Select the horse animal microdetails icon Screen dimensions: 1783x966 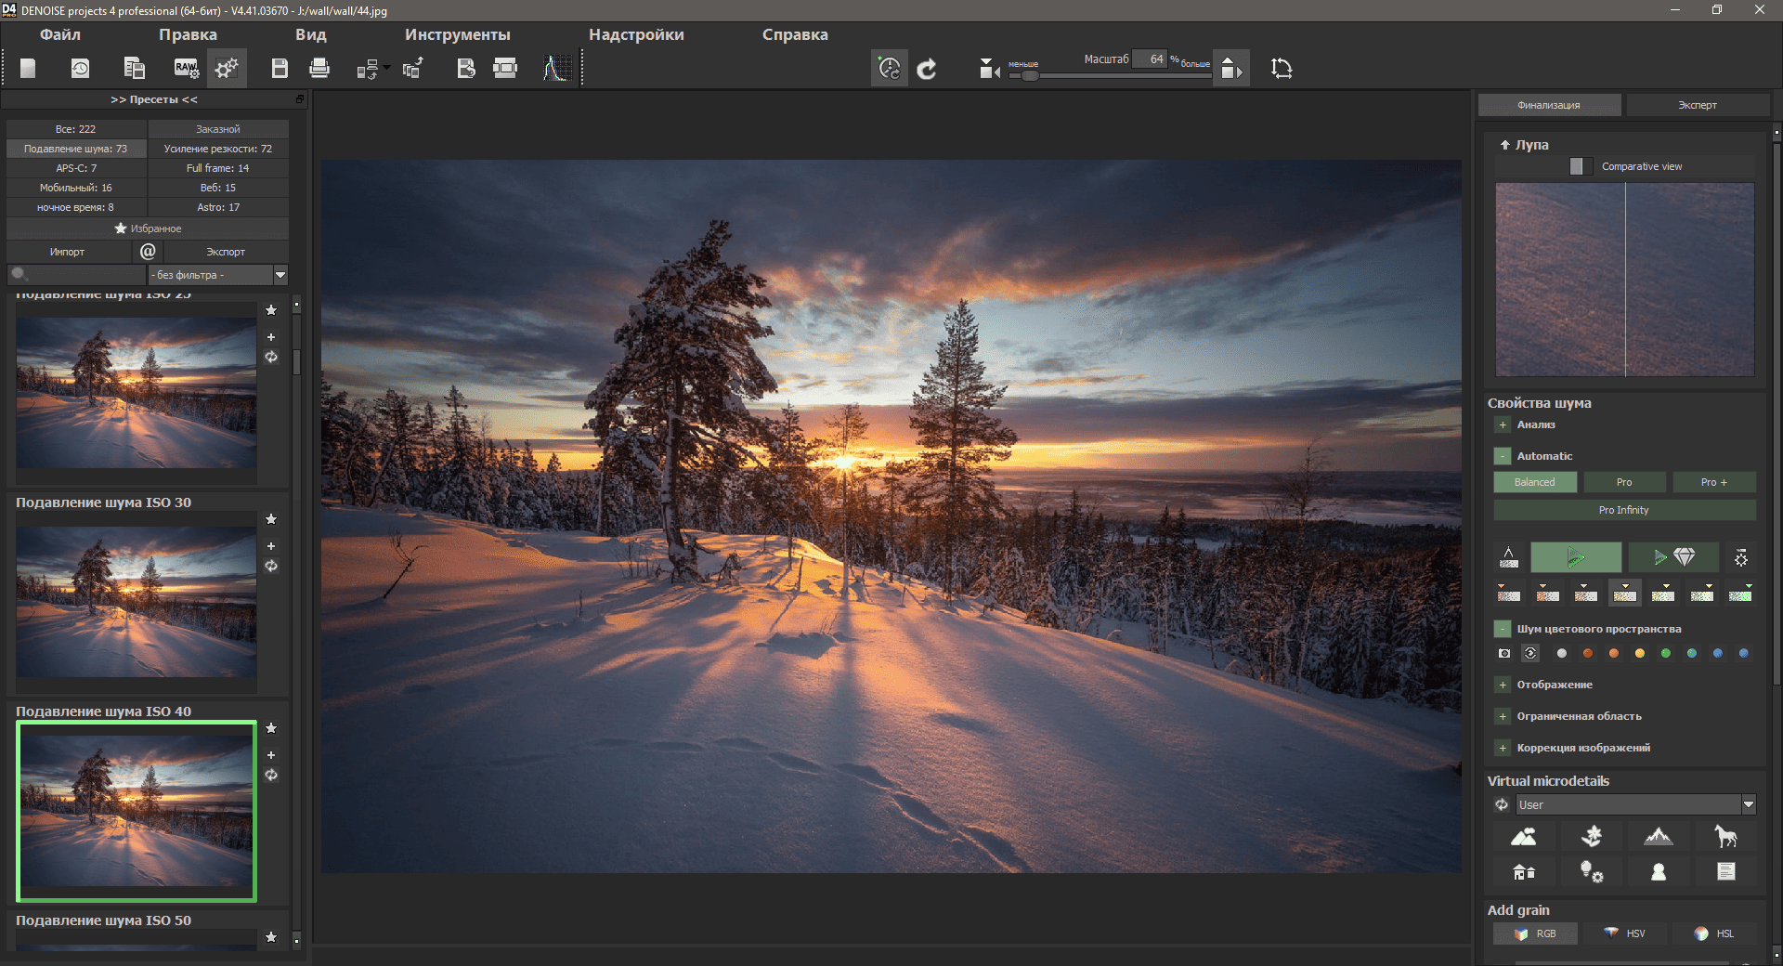[1725, 837]
